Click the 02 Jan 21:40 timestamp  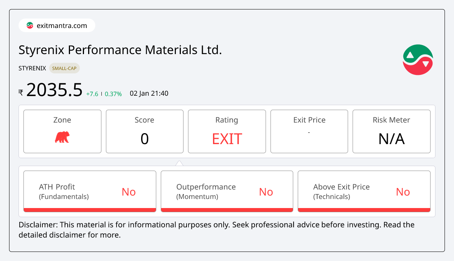[149, 93]
